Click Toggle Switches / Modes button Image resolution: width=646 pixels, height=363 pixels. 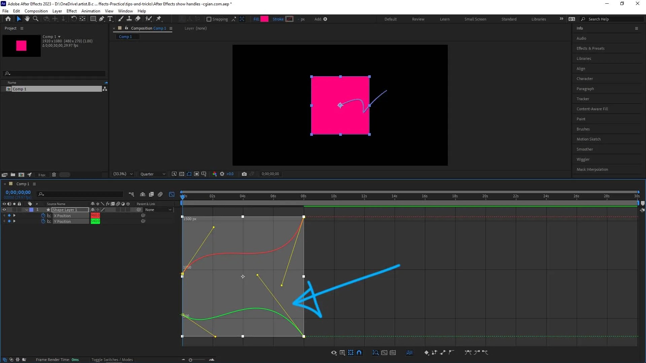112,360
